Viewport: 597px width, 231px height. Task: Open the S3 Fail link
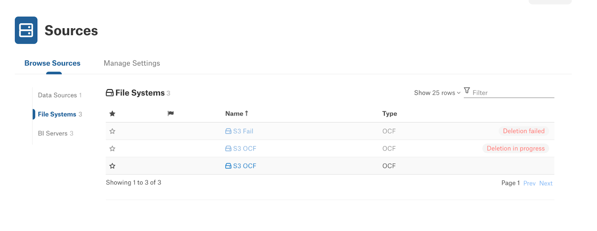click(243, 131)
